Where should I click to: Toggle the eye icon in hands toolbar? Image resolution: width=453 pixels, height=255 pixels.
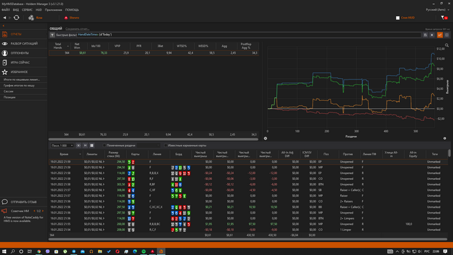coord(78,146)
